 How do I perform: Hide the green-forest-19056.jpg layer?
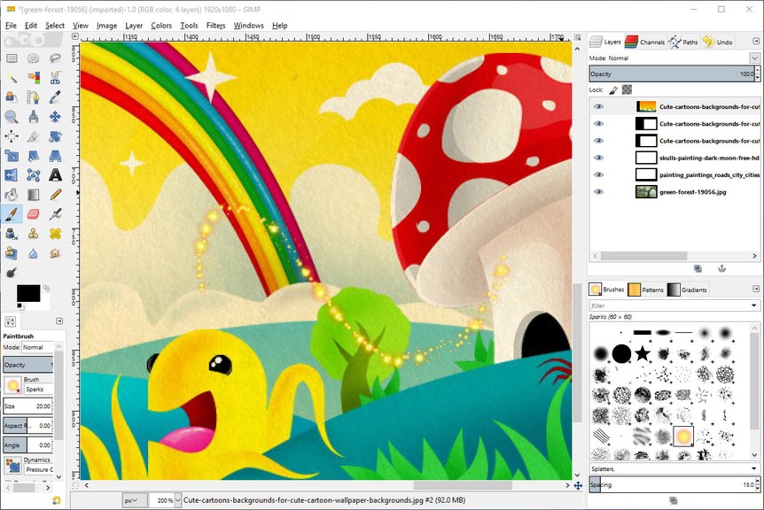pos(598,191)
